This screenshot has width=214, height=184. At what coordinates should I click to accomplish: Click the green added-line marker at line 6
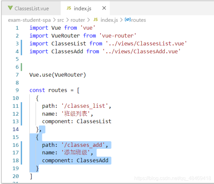tap(21, 67)
